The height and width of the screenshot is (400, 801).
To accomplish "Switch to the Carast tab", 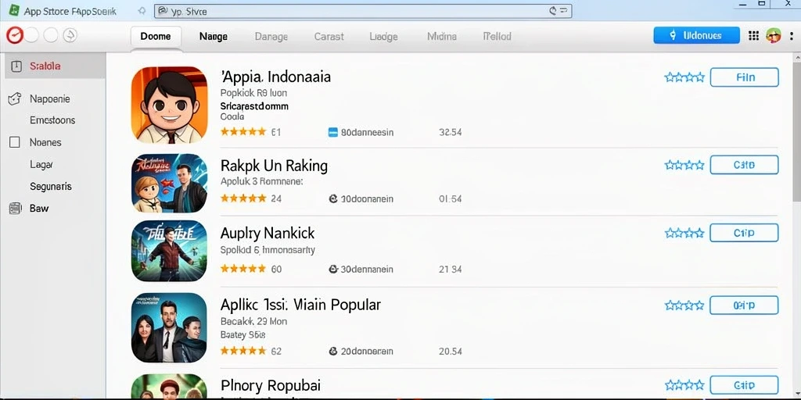I will [329, 37].
